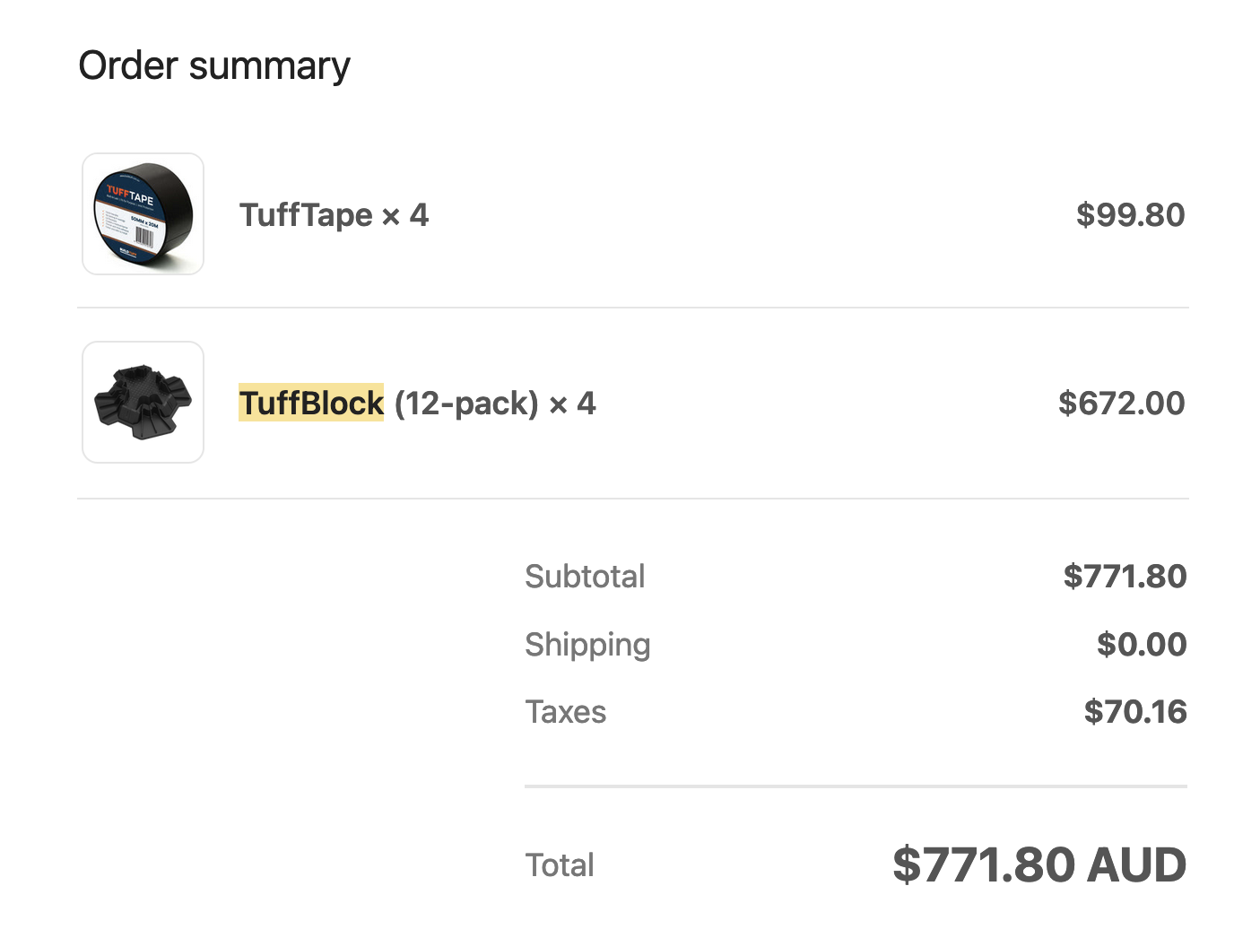1234x938 pixels.
Task: Click the divider line above Total
Action: pyautogui.click(x=855, y=786)
